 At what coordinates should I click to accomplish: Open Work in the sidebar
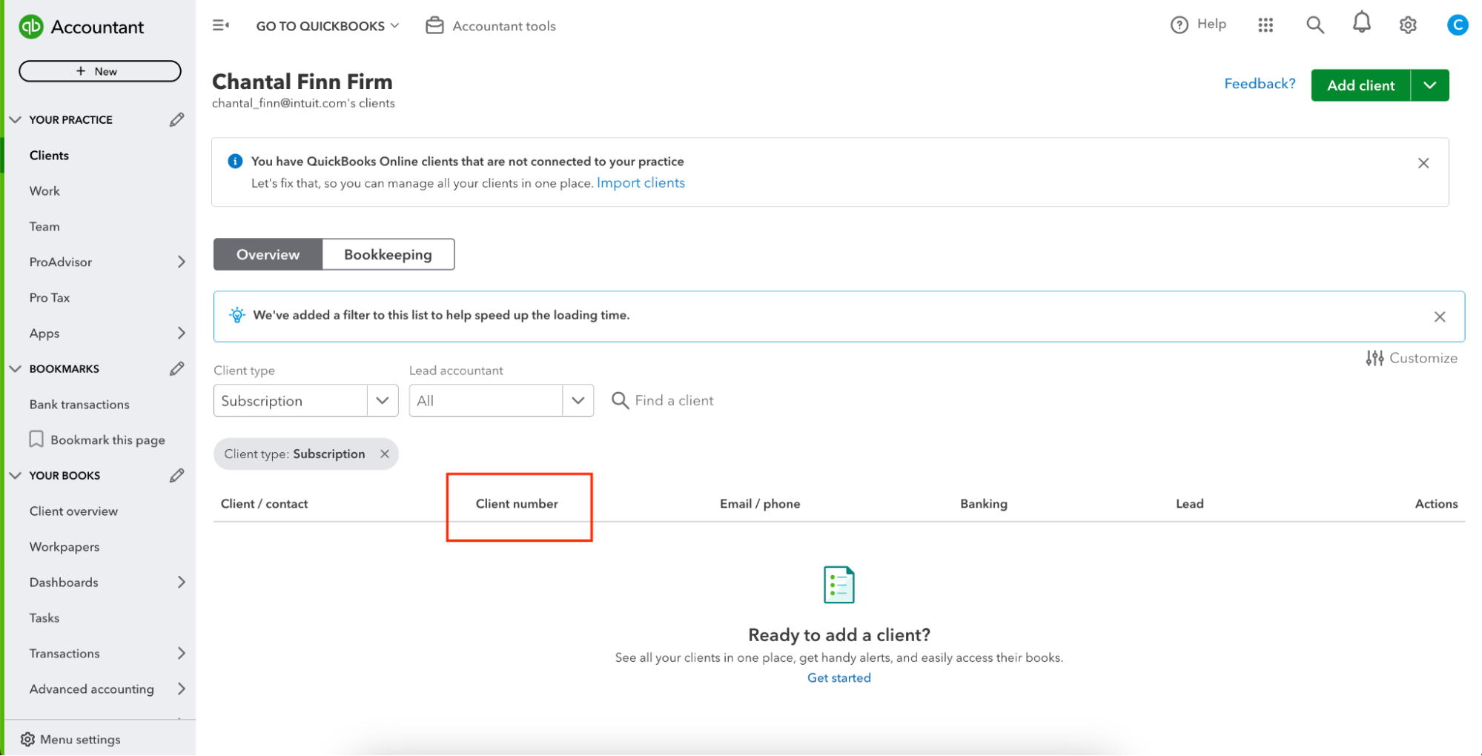point(44,190)
